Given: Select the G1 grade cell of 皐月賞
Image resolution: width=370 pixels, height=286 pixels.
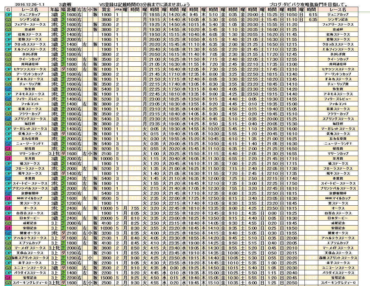Looking at the screenshot, I should 8,159.
